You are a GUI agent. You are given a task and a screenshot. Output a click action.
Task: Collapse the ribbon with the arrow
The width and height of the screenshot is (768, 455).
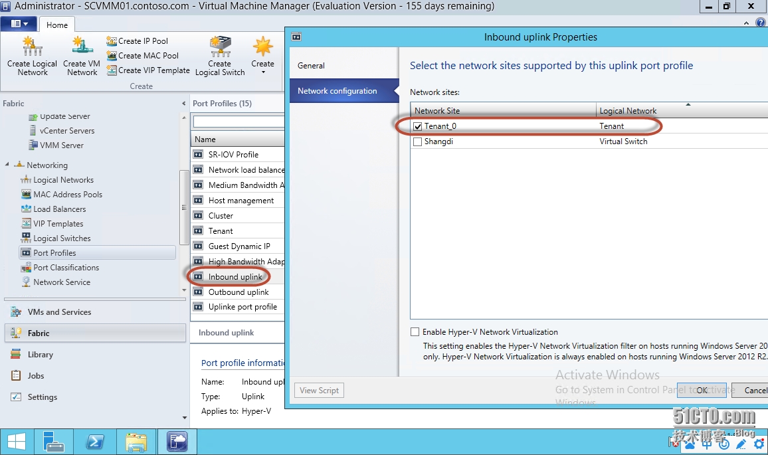(746, 23)
